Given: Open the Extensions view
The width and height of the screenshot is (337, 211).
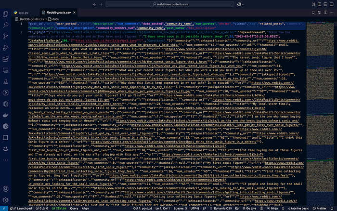Looking at the screenshot, I should tap(6, 59).
